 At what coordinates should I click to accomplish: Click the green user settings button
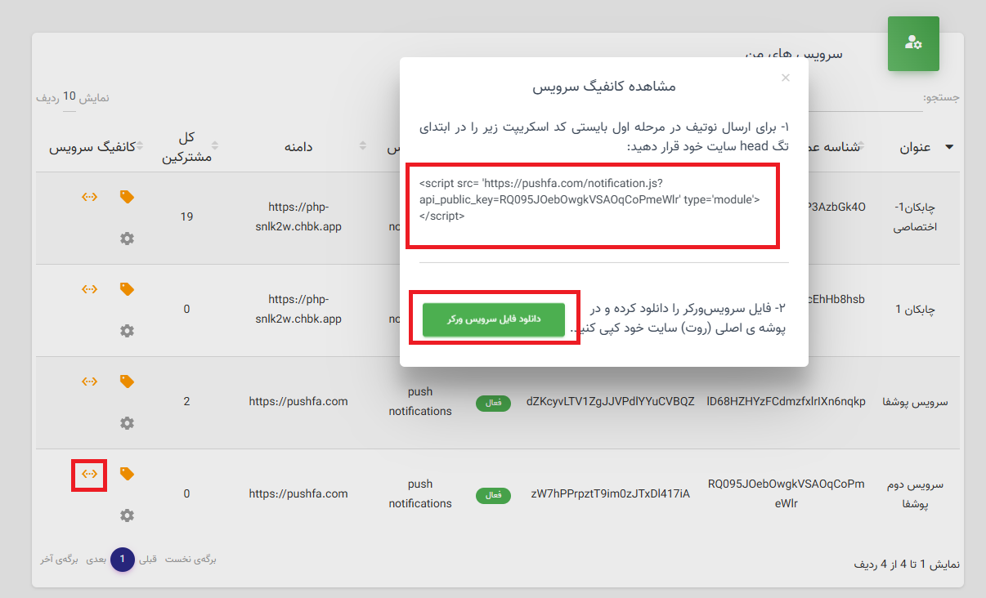(913, 43)
